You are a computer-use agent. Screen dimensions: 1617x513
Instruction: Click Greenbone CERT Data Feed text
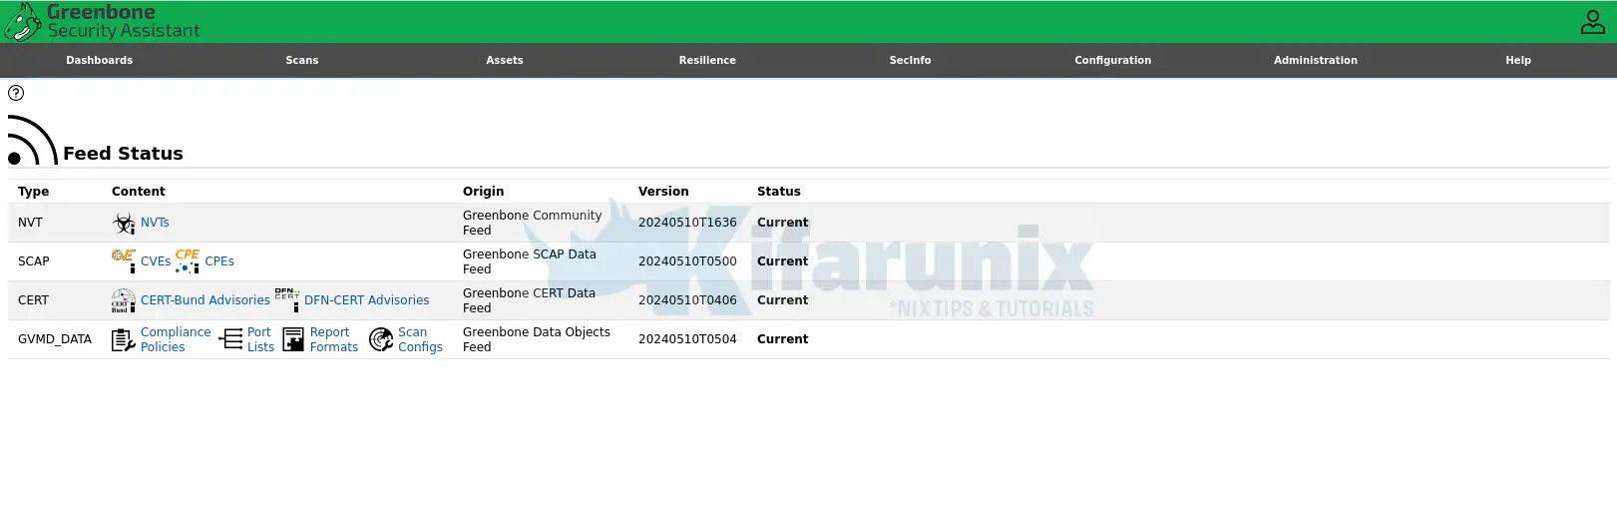click(529, 300)
